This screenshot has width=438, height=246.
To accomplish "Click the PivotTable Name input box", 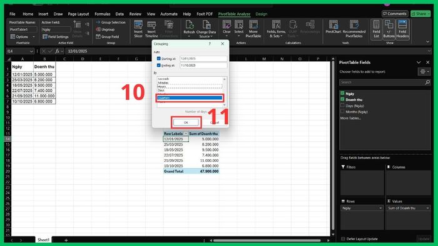I will (x=23, y=29).
